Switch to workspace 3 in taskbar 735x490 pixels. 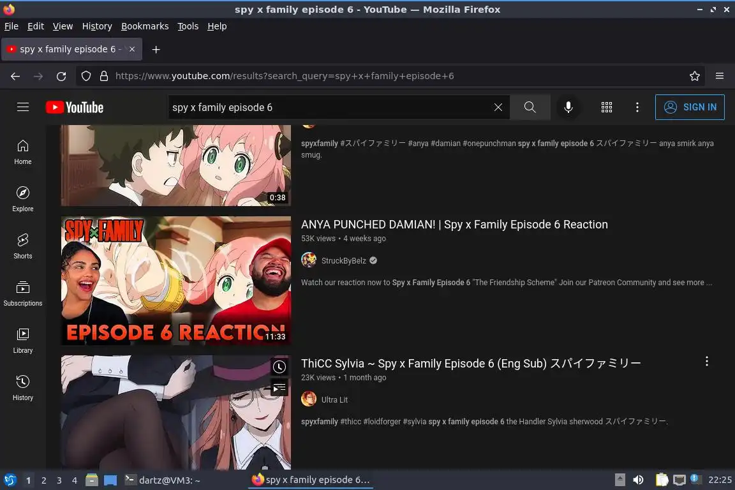coord(59,480)
